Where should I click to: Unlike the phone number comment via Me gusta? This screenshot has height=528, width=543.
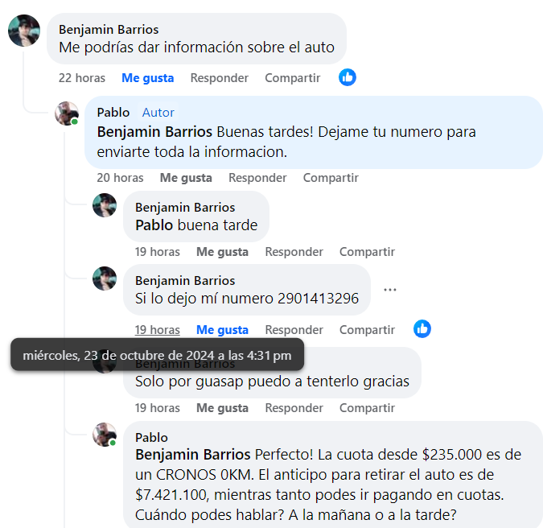(x=222, y=330)
